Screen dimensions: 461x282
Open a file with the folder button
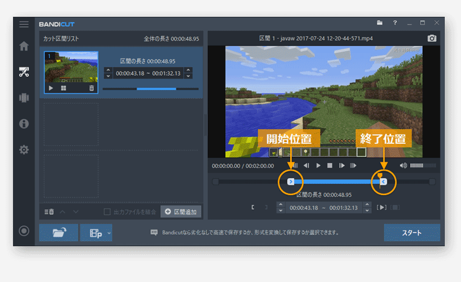(59, 233)
